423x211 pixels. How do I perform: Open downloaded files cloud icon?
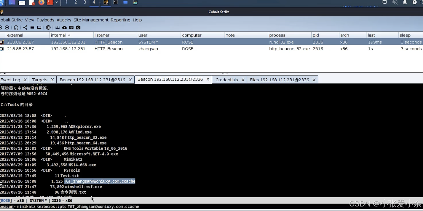point(64,27)
